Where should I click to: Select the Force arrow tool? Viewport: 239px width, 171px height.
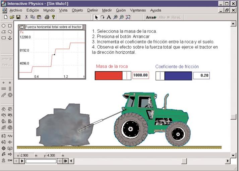pos(10,154)
